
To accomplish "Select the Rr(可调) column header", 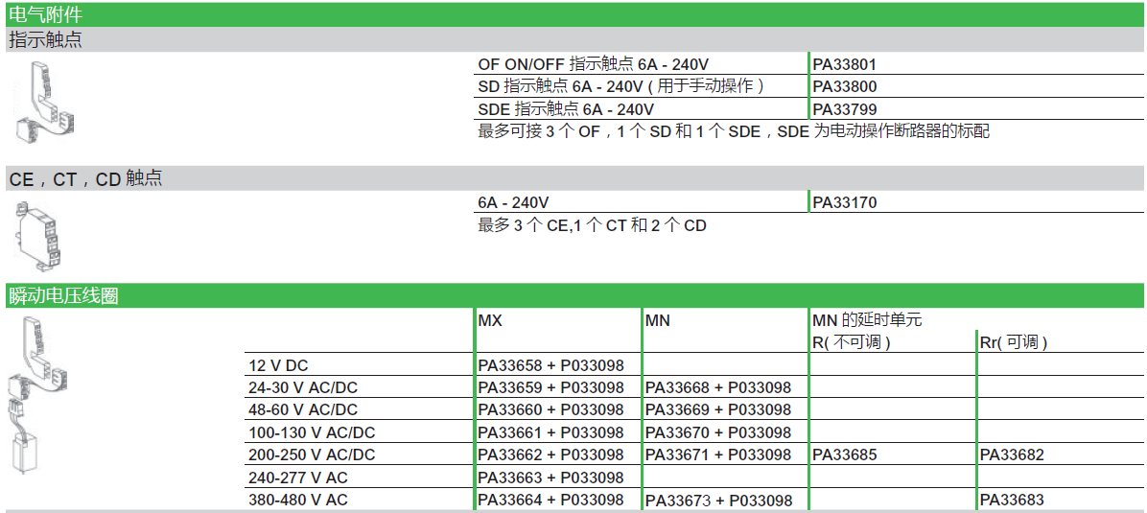I will [x=1013, y=342].
